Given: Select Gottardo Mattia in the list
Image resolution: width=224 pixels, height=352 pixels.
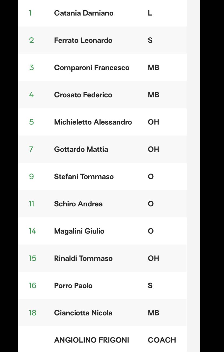Looking at the screenshot, I should pyautogui.click(x=81, y=149).
